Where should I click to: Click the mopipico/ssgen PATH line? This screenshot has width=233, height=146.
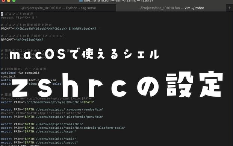(38, 132)
